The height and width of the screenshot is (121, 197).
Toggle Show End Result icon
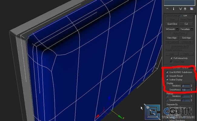pyautogui.click(x=174, y=9)
